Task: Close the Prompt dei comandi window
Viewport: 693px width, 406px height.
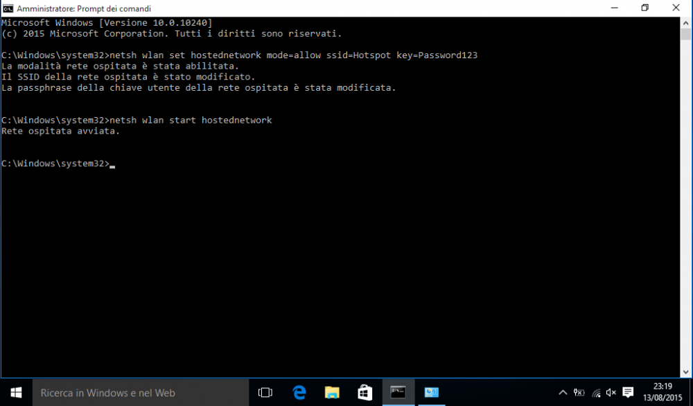Action: click(676, 8)
